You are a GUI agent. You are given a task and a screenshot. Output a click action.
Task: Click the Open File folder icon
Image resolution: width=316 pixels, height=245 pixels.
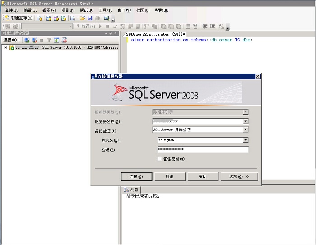(82, 18)
